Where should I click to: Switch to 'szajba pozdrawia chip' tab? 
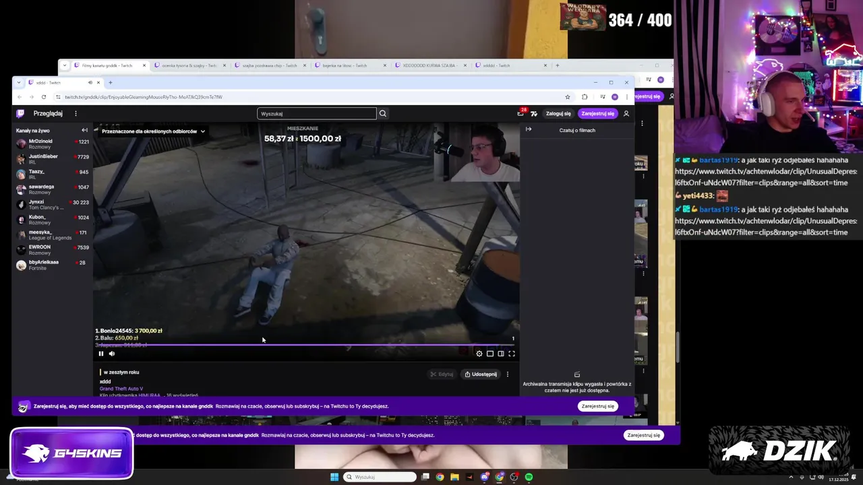(x=270, y=65)
